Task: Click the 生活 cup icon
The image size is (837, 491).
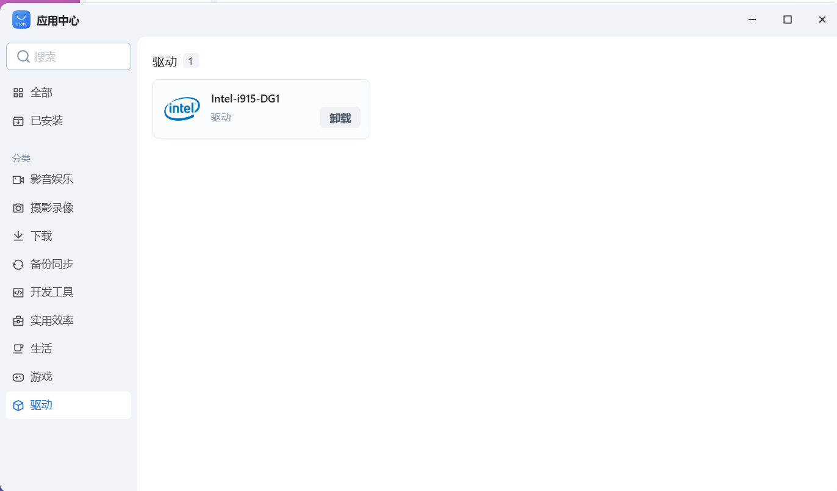Action: click(18, 349)
